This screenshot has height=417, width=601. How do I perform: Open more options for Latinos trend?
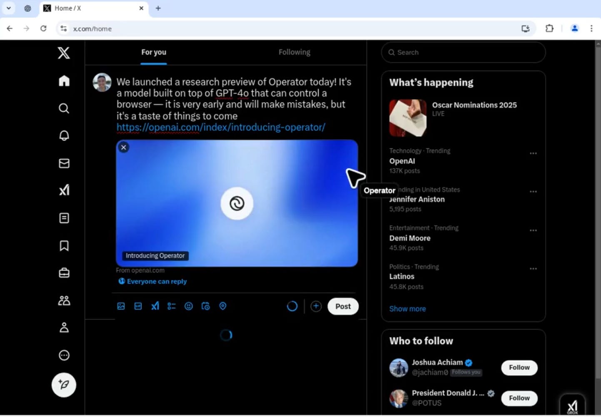coord(533,269)
